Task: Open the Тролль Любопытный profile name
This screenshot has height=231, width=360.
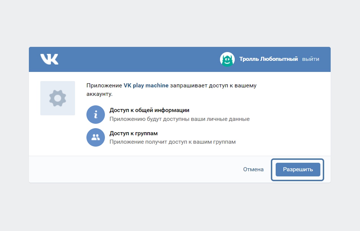Action: tap(268, 59)
